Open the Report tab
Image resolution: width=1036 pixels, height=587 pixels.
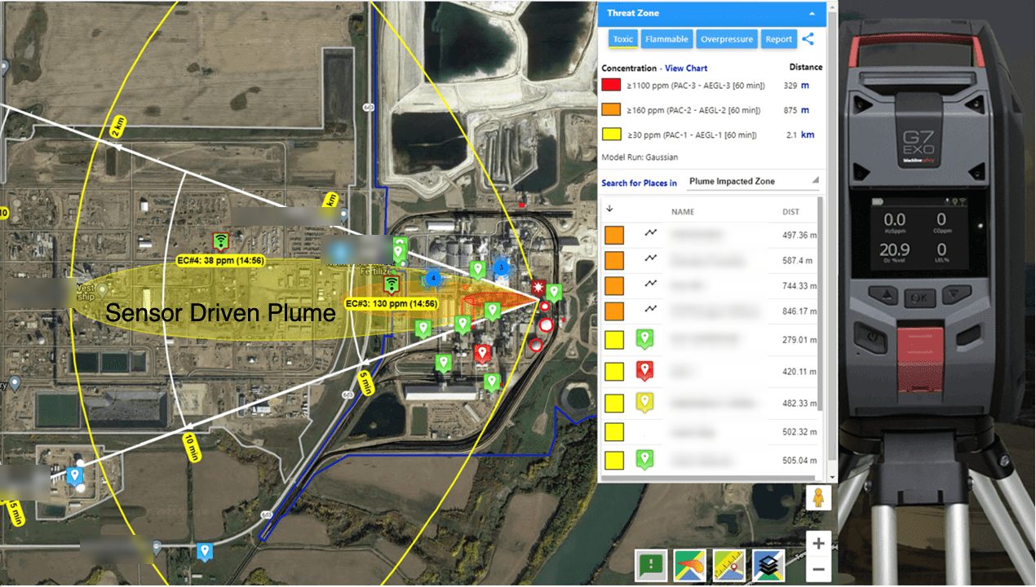778,39
